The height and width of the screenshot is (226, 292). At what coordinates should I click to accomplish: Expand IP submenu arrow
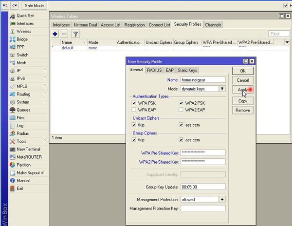coord(44,70)
